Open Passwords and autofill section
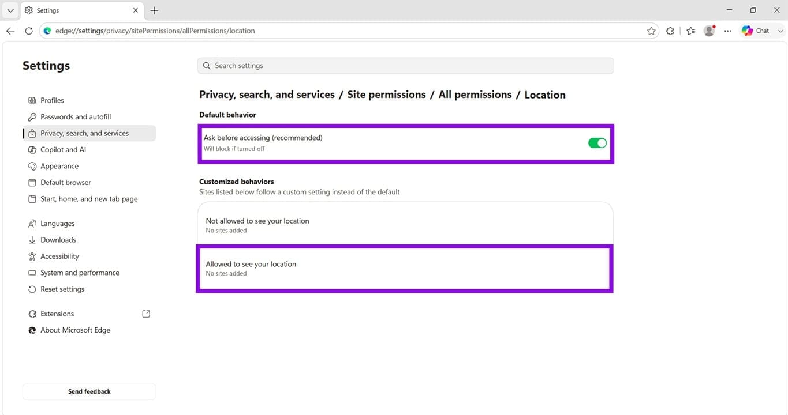 tap(89, 116)
